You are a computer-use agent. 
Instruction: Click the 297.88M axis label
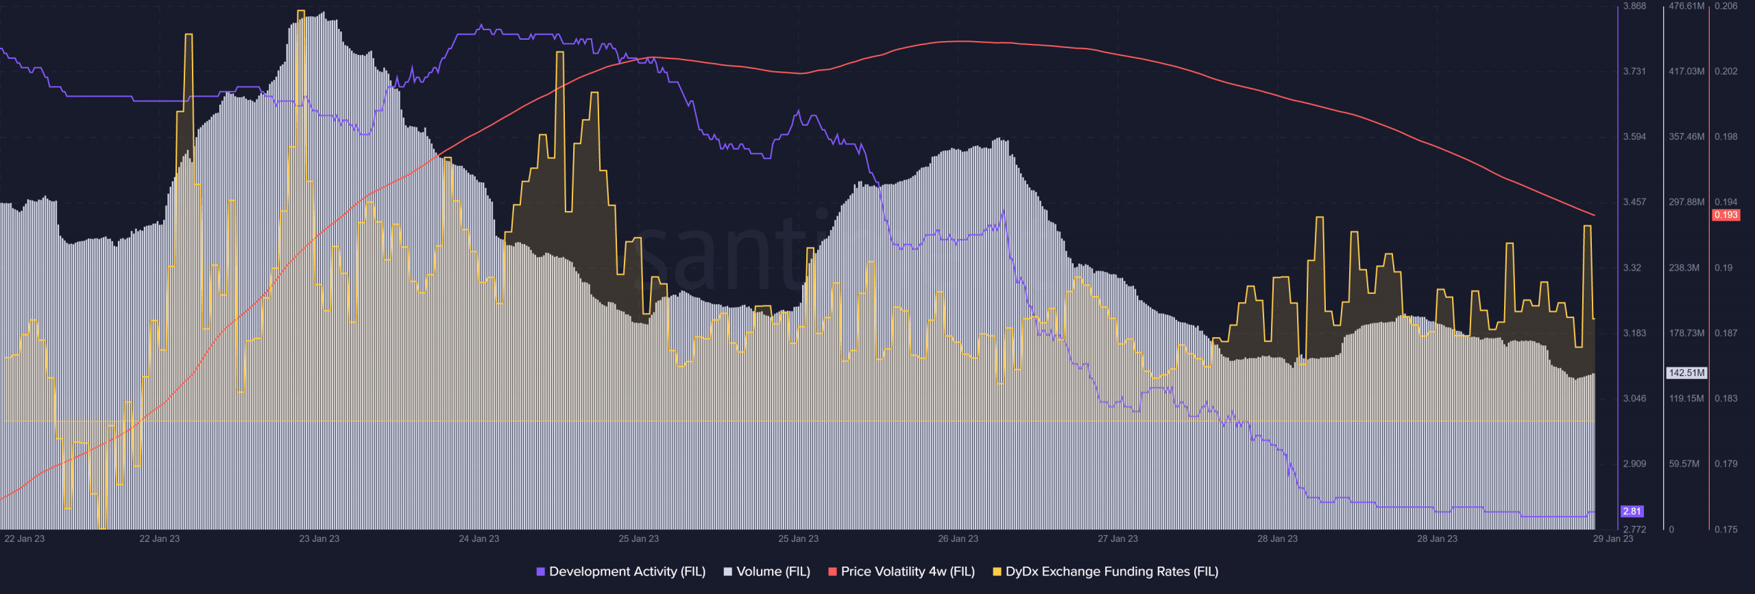[x=1686, y=202]
